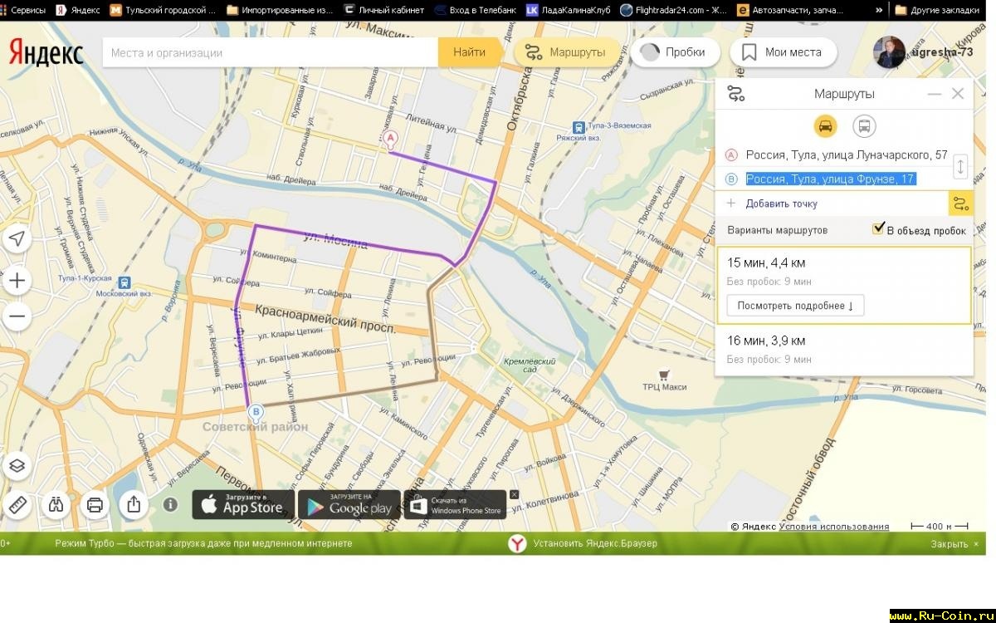Viewport: 996px width, 623px height.
Task: Share the map link
Action: coord(134,503)
